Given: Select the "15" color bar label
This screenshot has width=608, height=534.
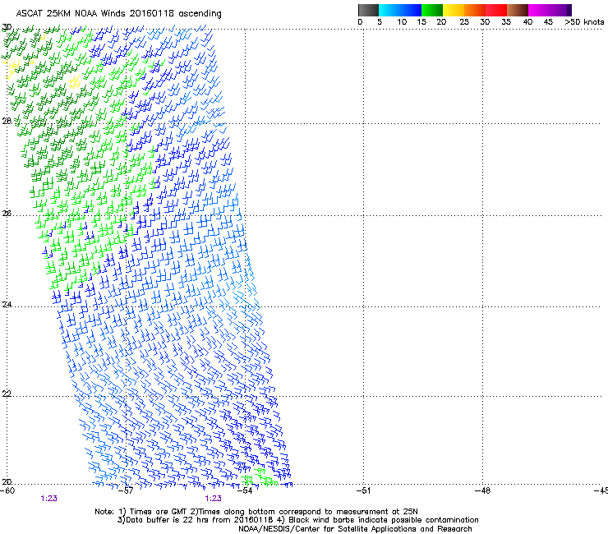Looking at the screenshot, I should [421, 22].
